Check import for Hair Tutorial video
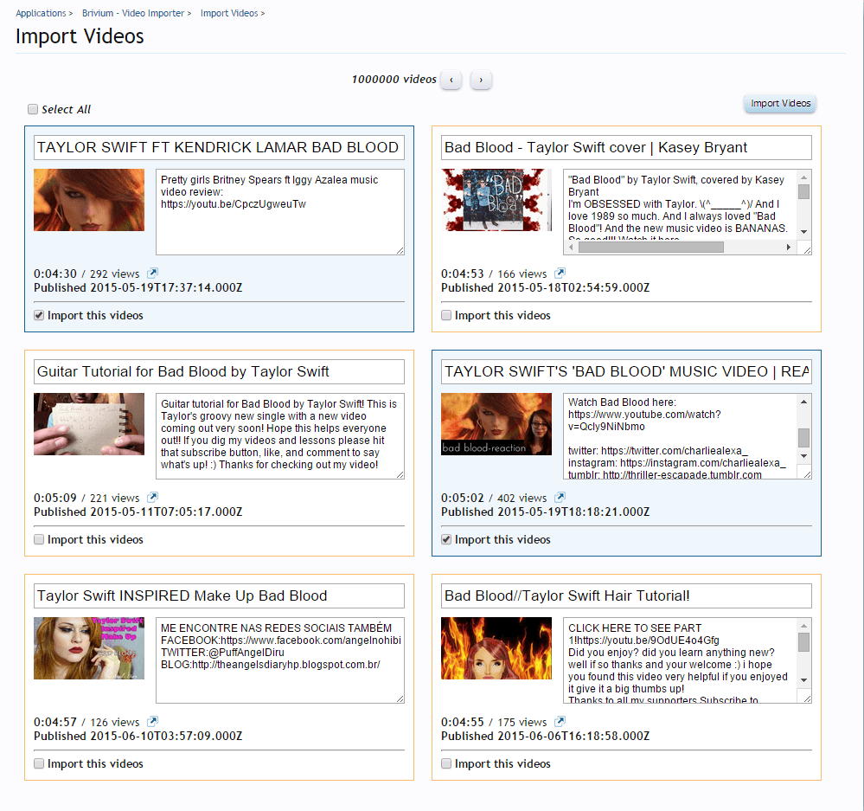This screenshot has height=811, width=864. click(446, 763)
